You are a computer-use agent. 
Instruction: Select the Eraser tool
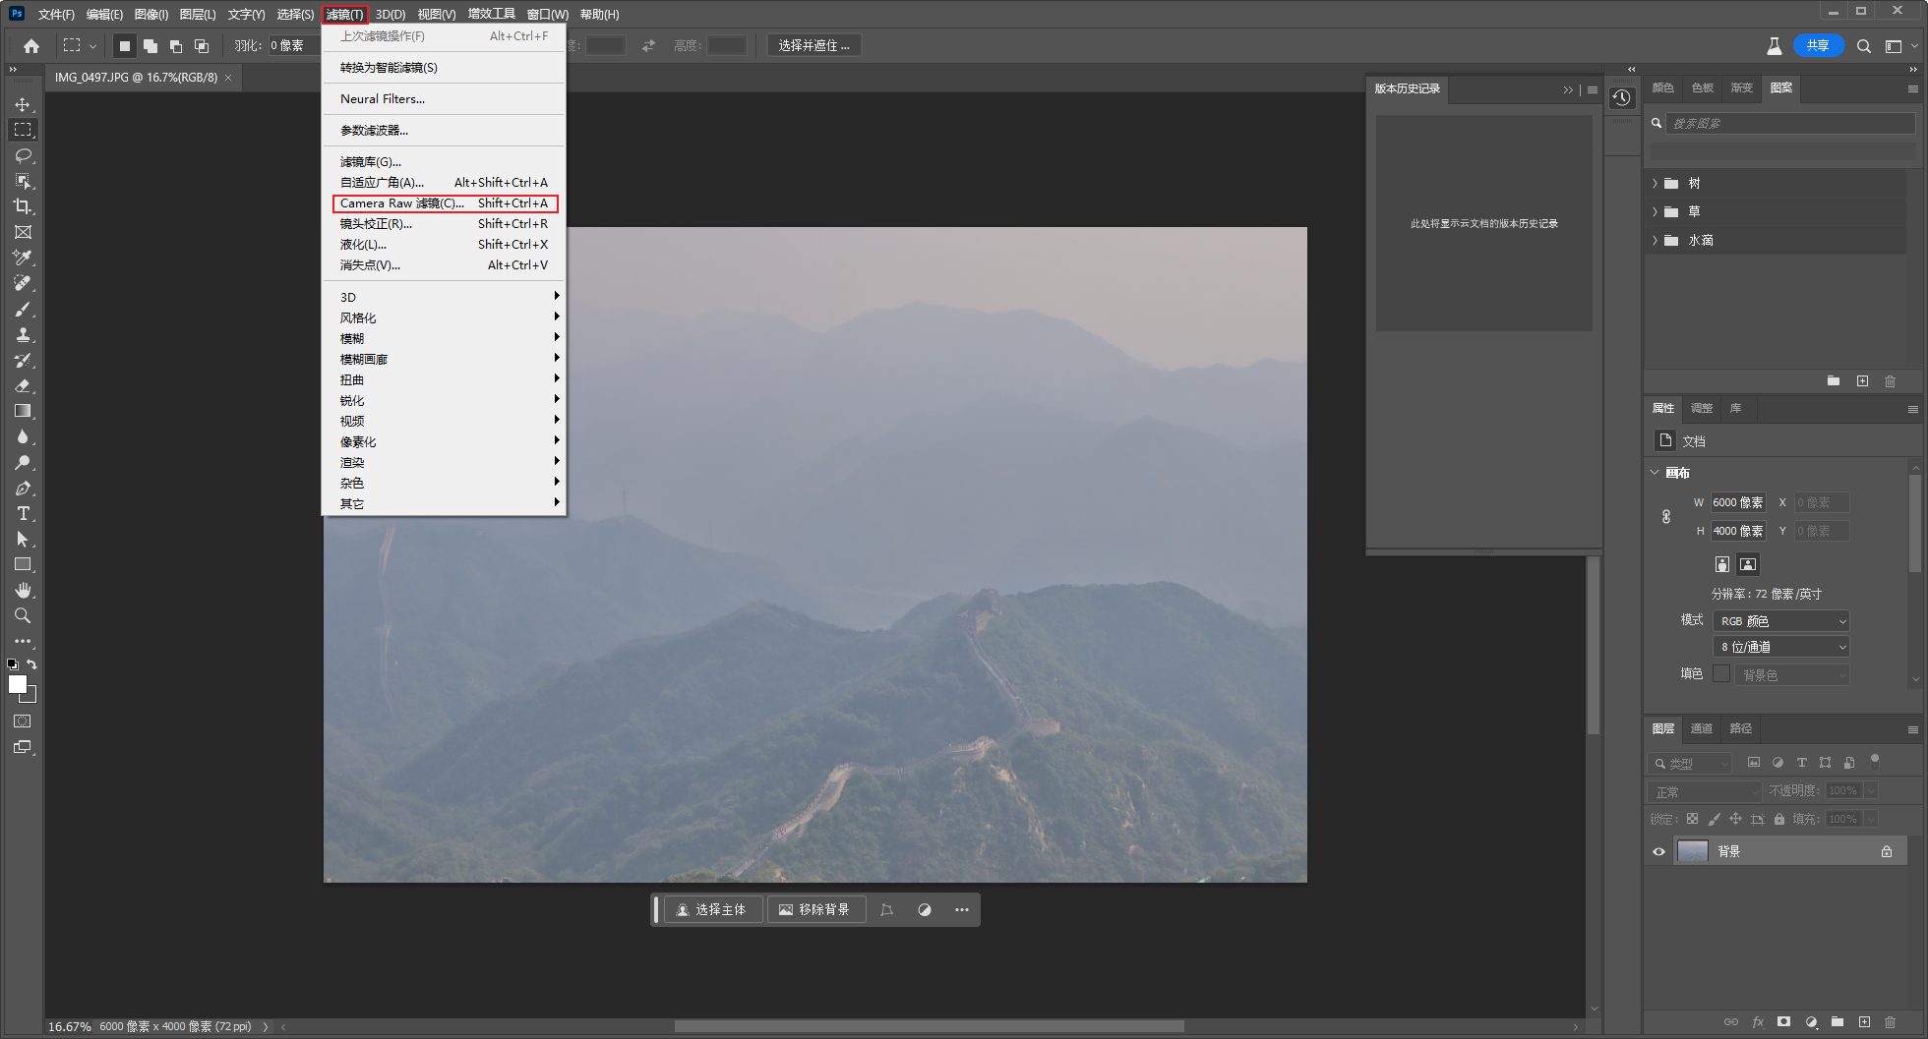point(23,385)
